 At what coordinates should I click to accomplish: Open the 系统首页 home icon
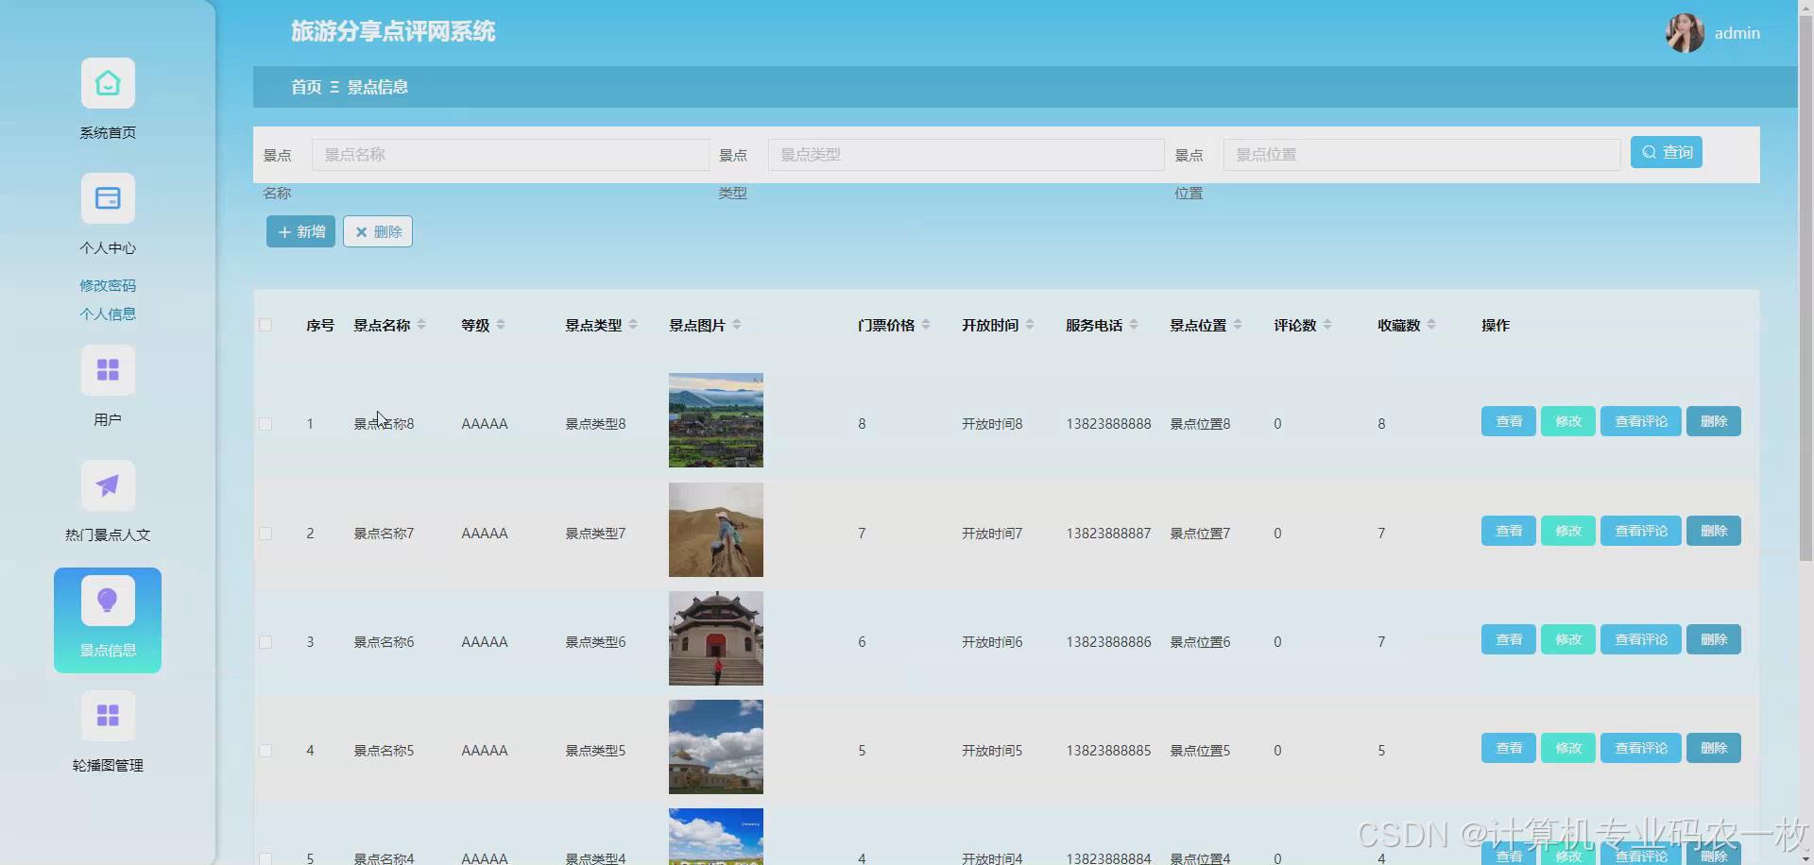108,83
